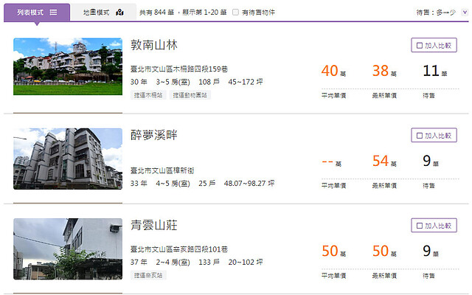
Task: Click address 臺北市文山區辛亥路四段101巷
Action: click(x=179, y=249)
